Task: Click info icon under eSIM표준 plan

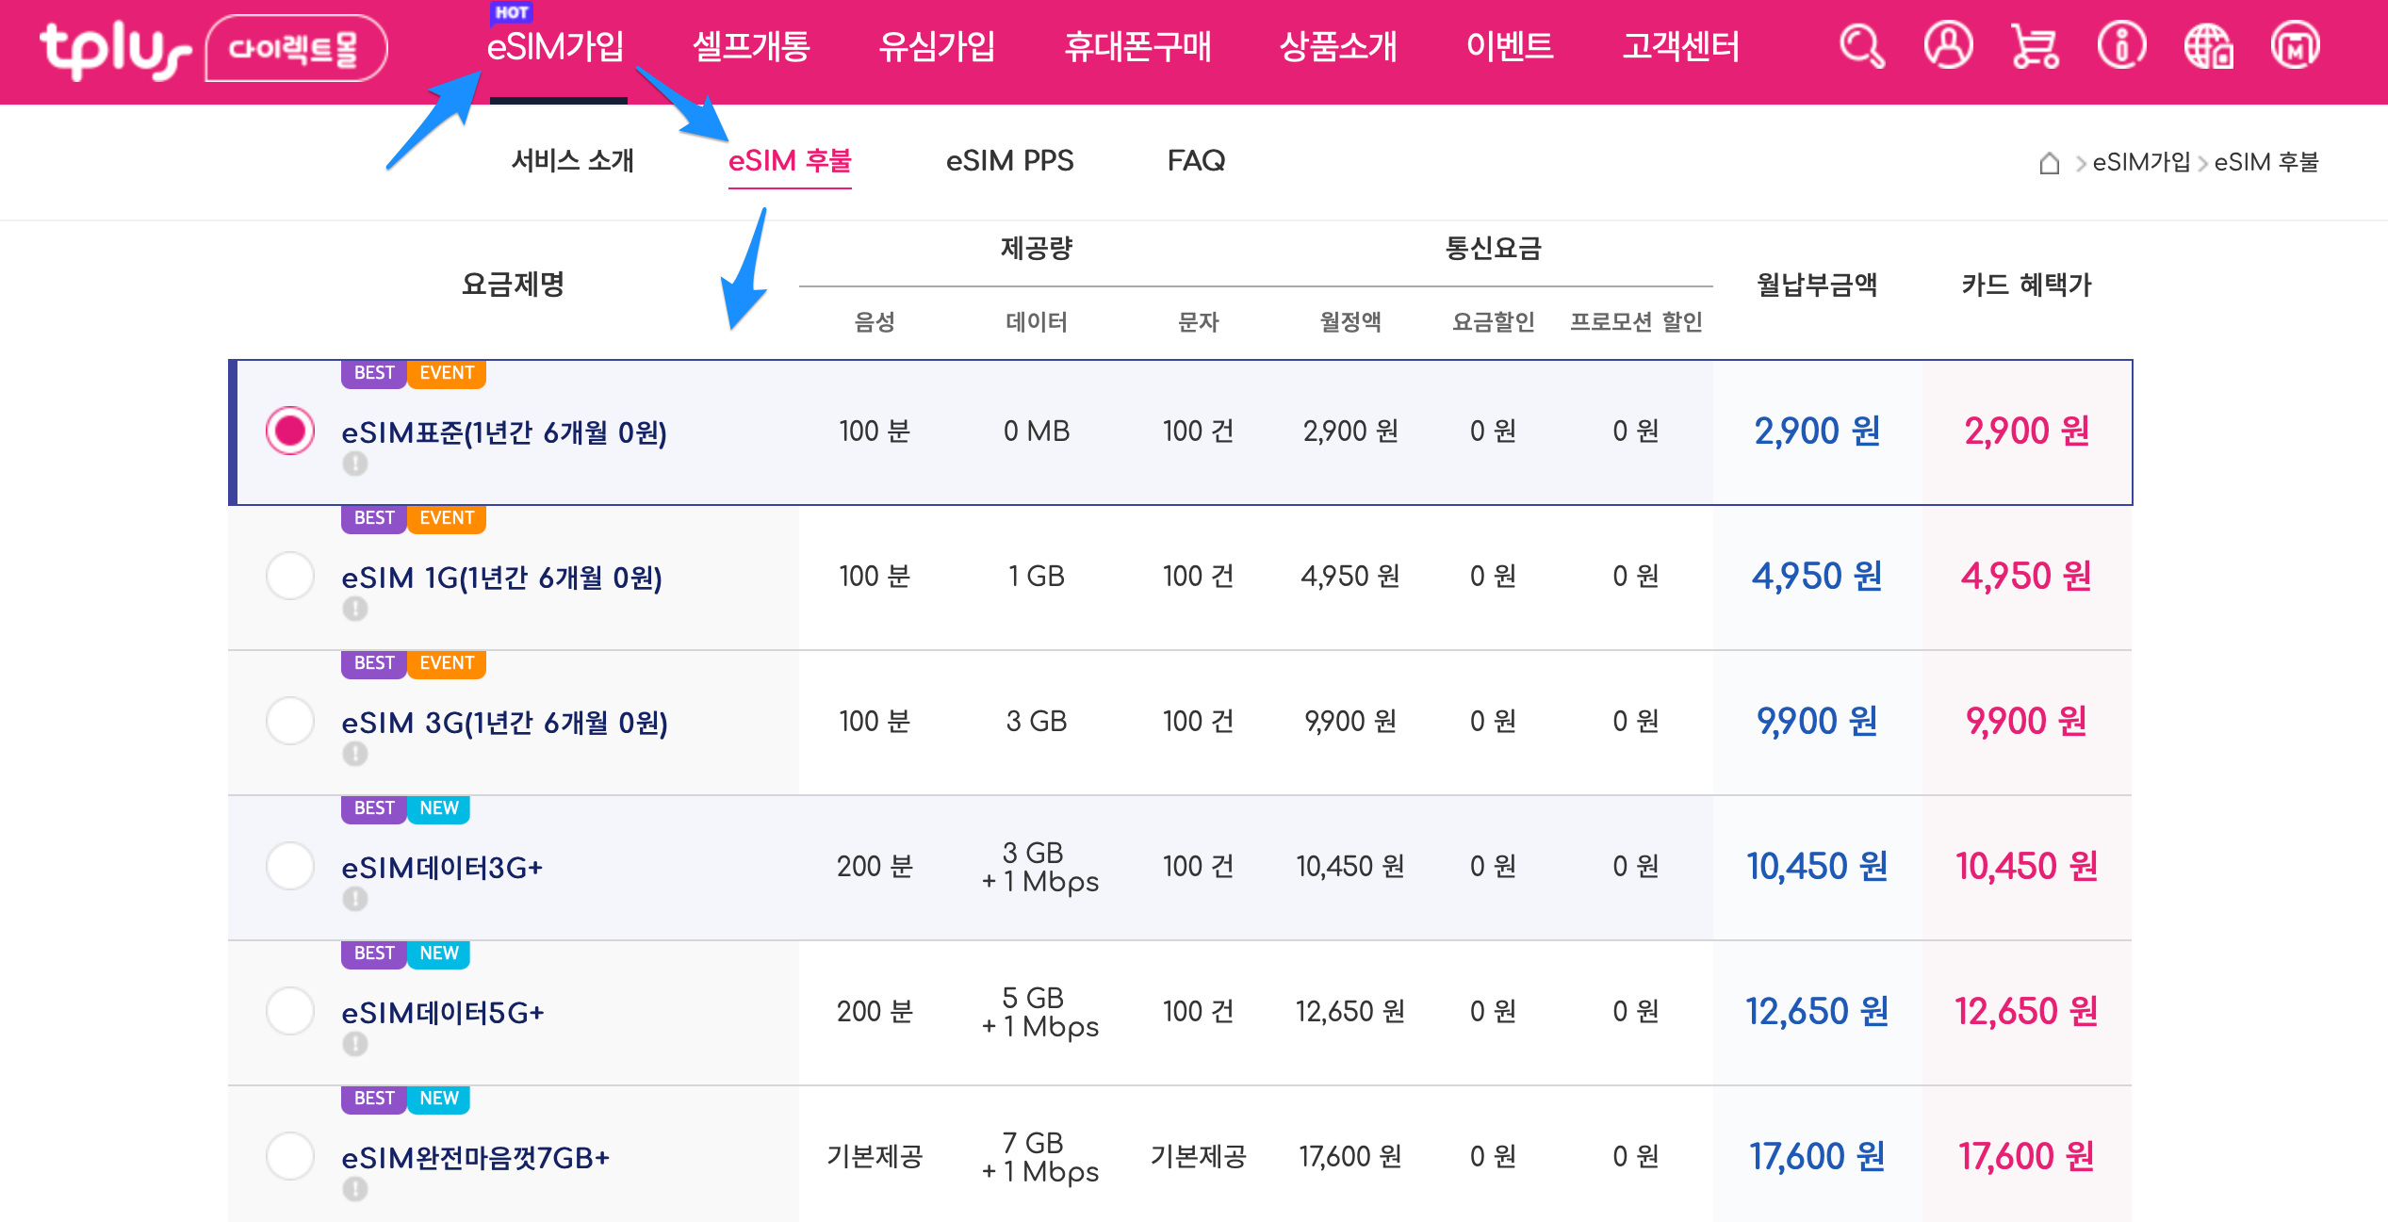Action: (354, 464)
